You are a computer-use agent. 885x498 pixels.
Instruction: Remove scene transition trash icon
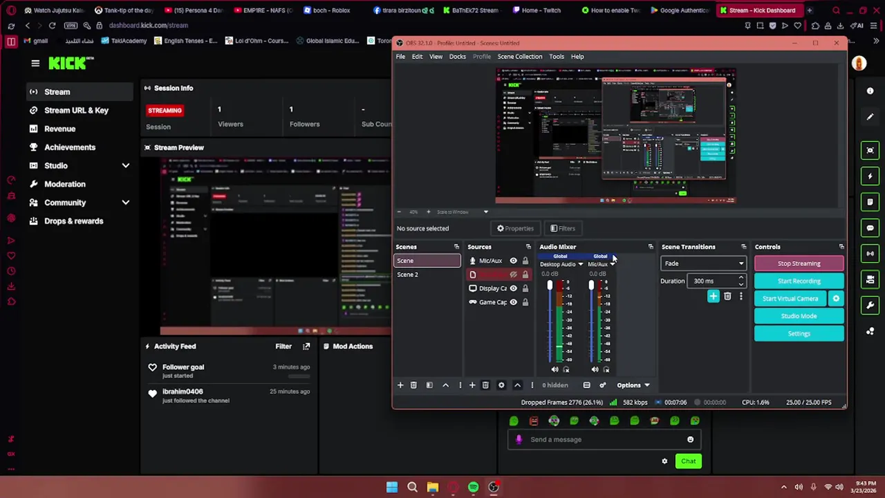[x=727, y=297]
